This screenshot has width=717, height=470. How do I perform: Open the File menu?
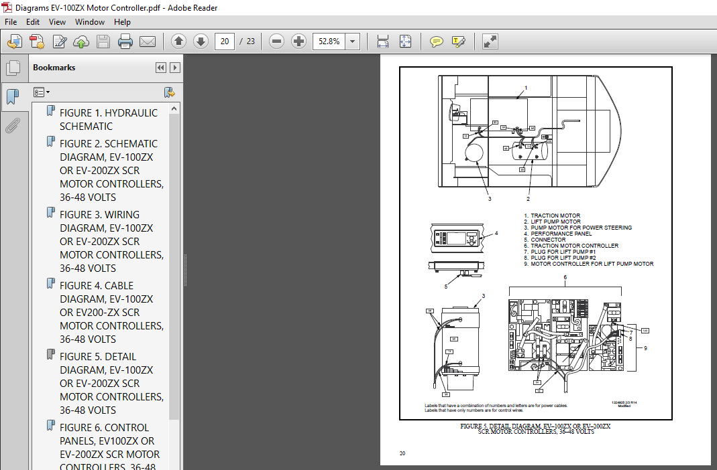[11, 22]
